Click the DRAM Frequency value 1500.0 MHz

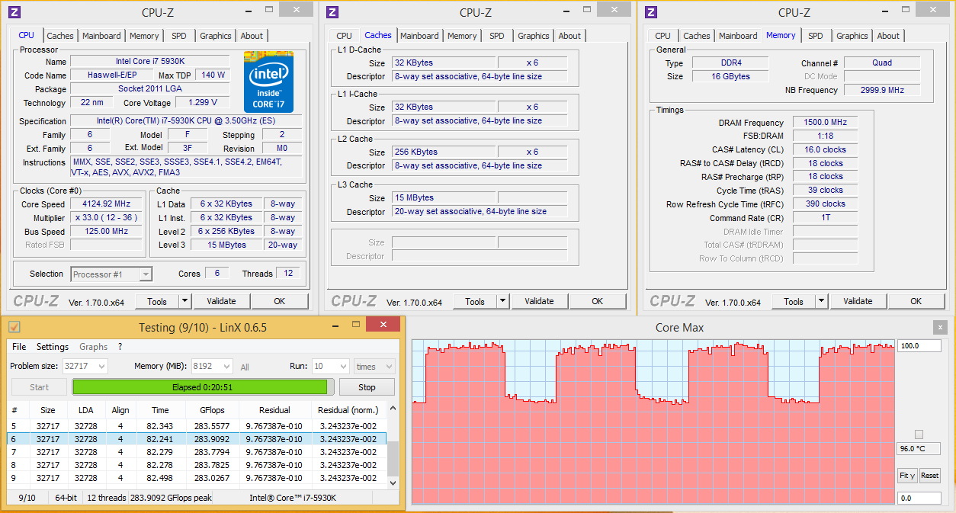click(826, 123)
